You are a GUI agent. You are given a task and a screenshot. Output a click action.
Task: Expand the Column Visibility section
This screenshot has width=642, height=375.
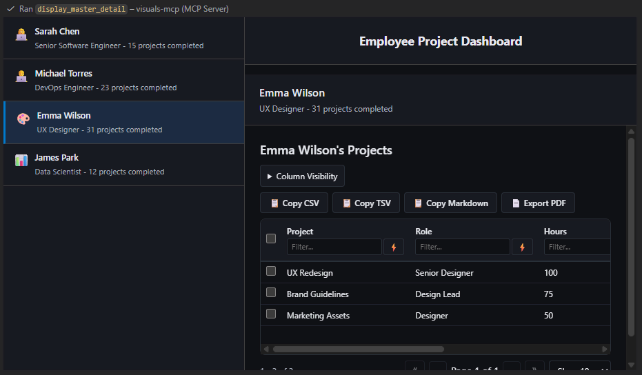302,176
